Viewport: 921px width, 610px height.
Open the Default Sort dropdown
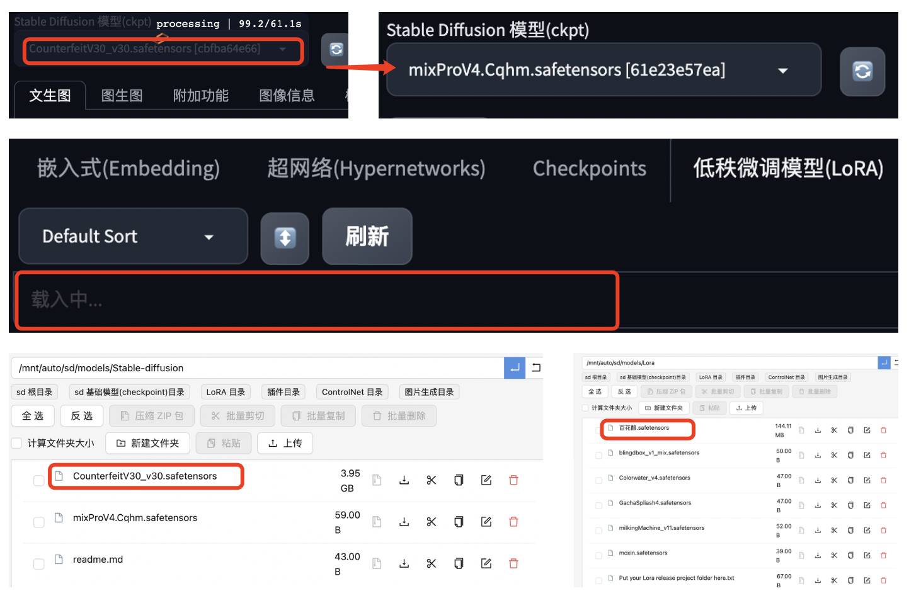click(133, 236)
